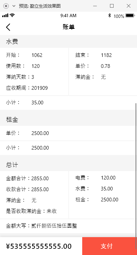Click the red 支付 pay button
The image size is (137, 255).
click(110, 246)
